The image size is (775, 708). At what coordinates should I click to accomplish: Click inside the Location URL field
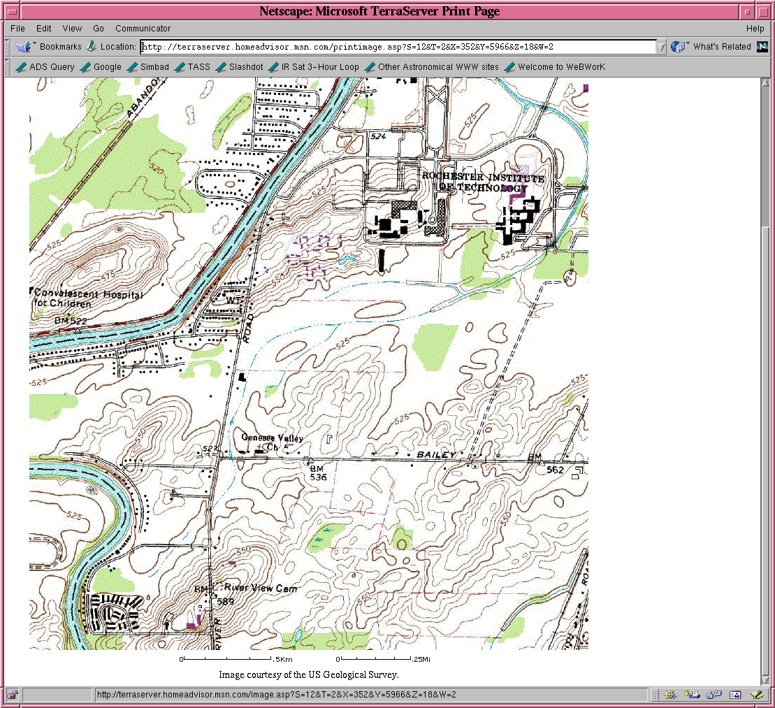398,47
